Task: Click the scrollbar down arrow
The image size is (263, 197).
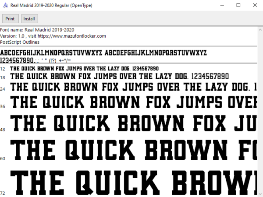Action: pos(260,194)
